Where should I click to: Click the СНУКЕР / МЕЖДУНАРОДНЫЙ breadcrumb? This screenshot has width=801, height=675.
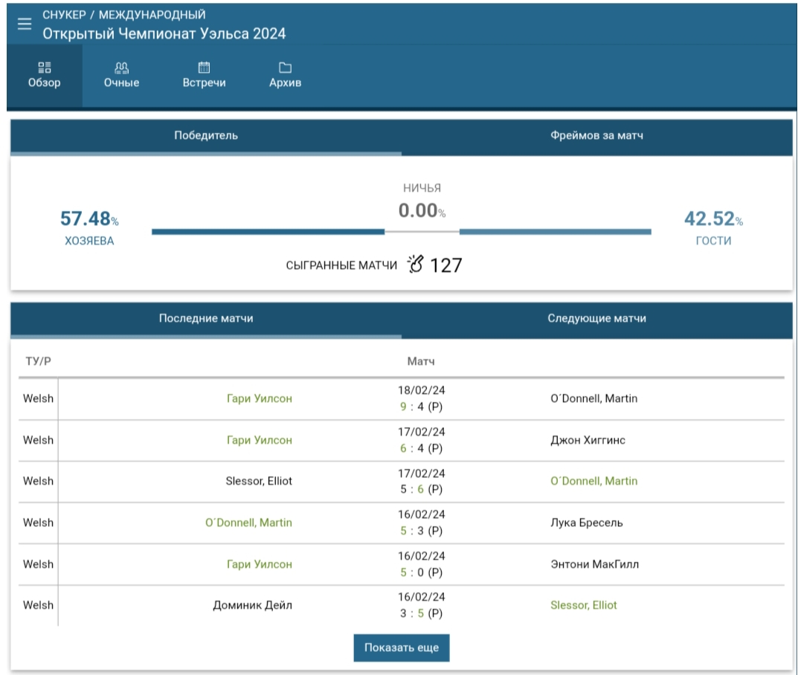click(124, 15)
